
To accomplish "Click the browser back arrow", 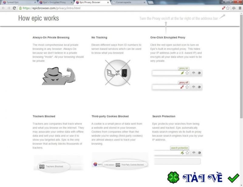I will click(3, 8).
